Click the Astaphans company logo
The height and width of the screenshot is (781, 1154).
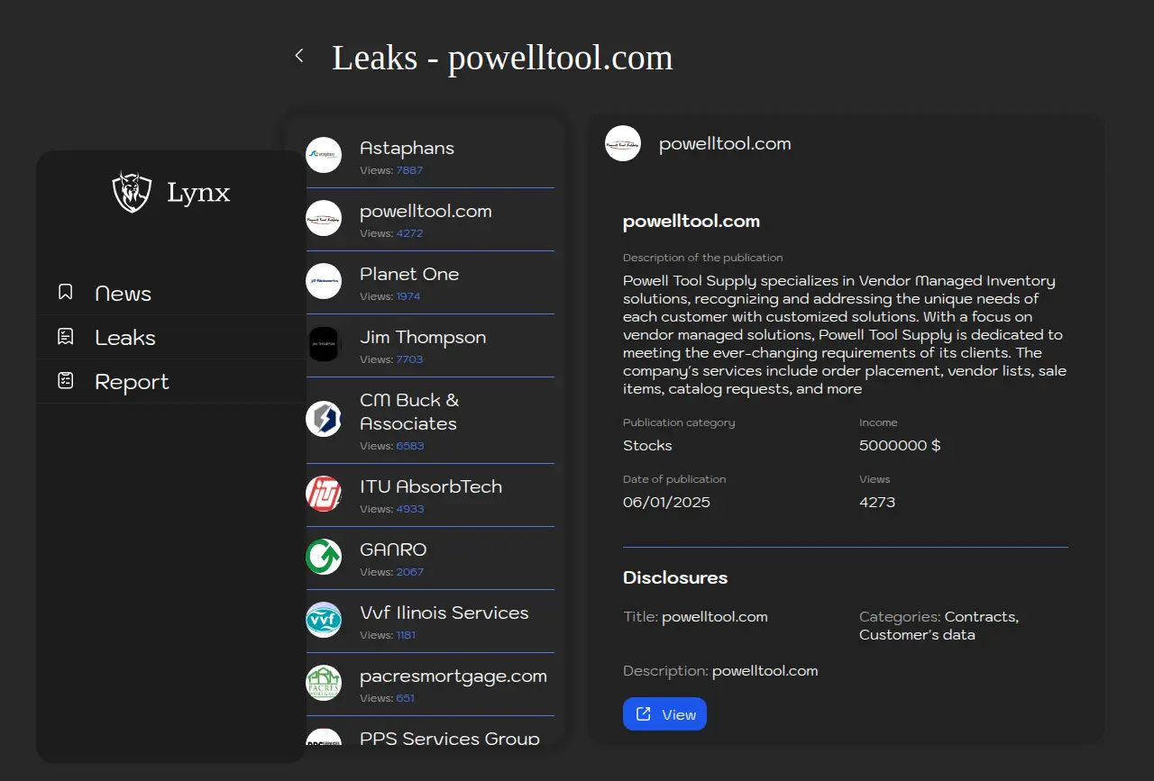324,155
